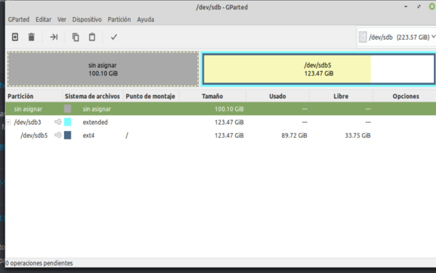Select the sin asignar block in the disk graphic
Viewport: 436px width, 273px height.
[103, 69]
